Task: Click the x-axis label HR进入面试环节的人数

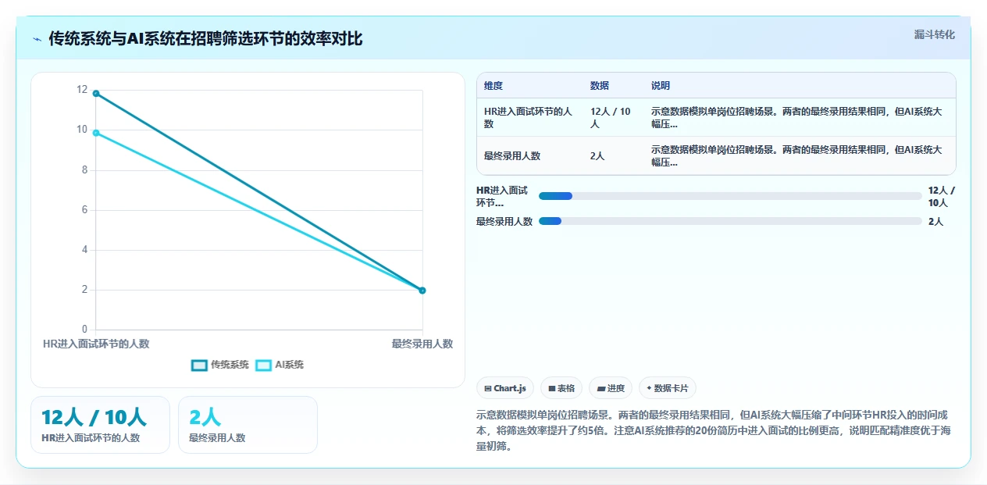Action: [96, 344]
